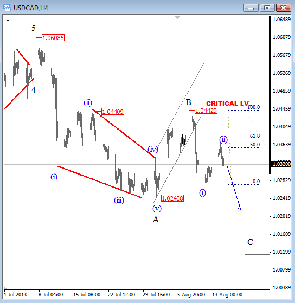Screen dimensions: 295x303
Task: Click the 1.00389 price axis value
Action: 281,288
